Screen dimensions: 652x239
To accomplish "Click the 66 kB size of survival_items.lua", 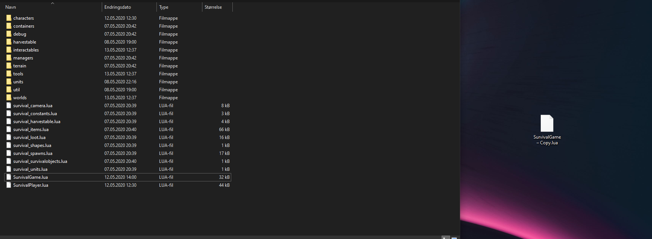I will pyautogui.click(x=224, y=130).
